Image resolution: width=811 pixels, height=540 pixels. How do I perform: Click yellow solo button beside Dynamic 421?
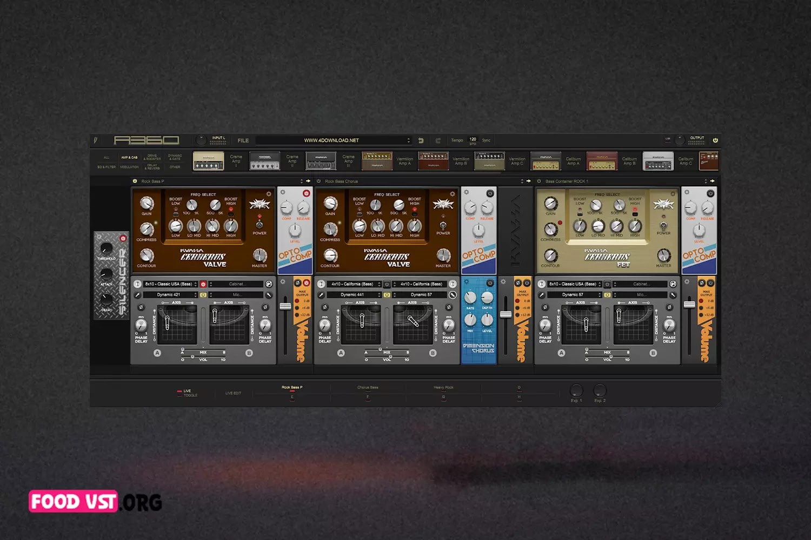[x=203, y=295]
